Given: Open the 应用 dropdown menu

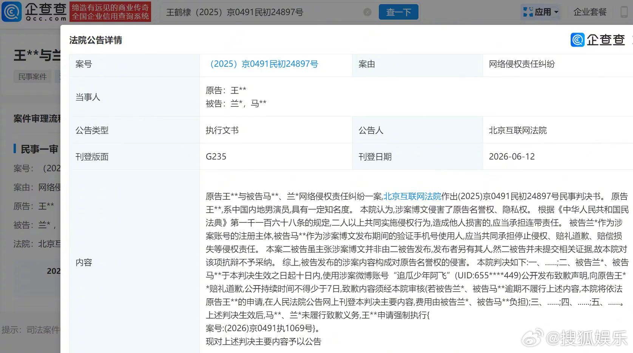Looking at the screenshot, I should coord(541,12).
